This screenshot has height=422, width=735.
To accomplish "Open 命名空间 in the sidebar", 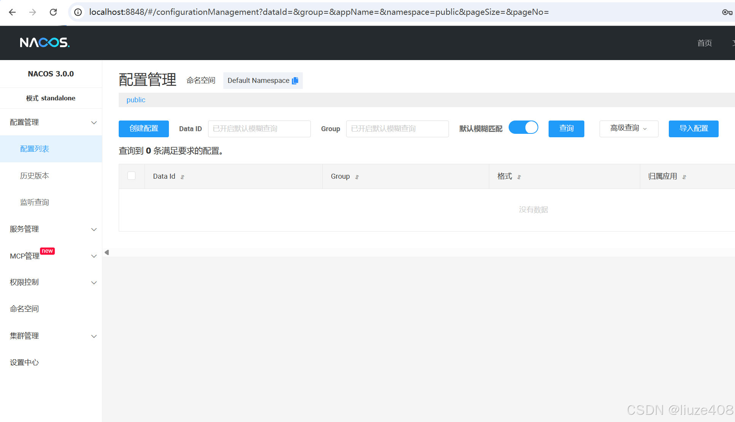I will (24, 309).
